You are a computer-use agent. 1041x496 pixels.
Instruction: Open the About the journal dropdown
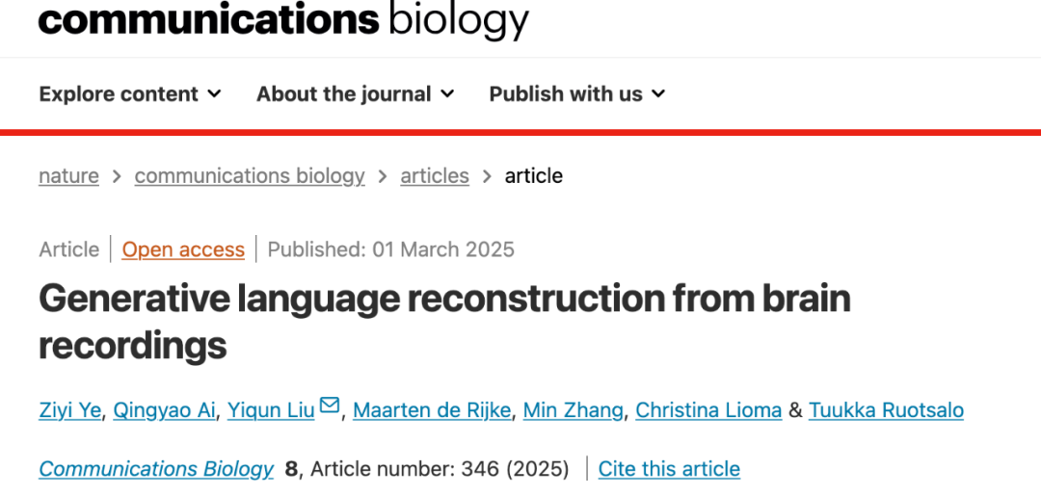pyautogui.click(x=355, y=94)
